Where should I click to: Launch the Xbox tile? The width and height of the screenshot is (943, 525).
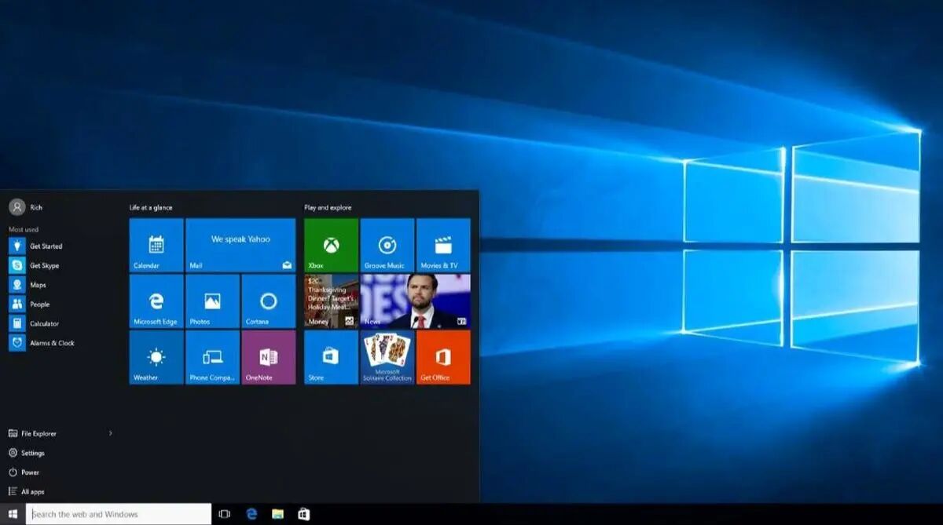pyautogui.click(x=331, y=245)
